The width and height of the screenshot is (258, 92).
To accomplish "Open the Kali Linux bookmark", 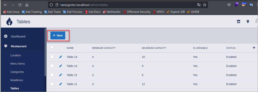I will [11, 12].
